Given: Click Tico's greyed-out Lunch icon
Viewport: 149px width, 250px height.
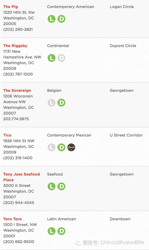Looking at the screenshot, I should tap(52, 147).
